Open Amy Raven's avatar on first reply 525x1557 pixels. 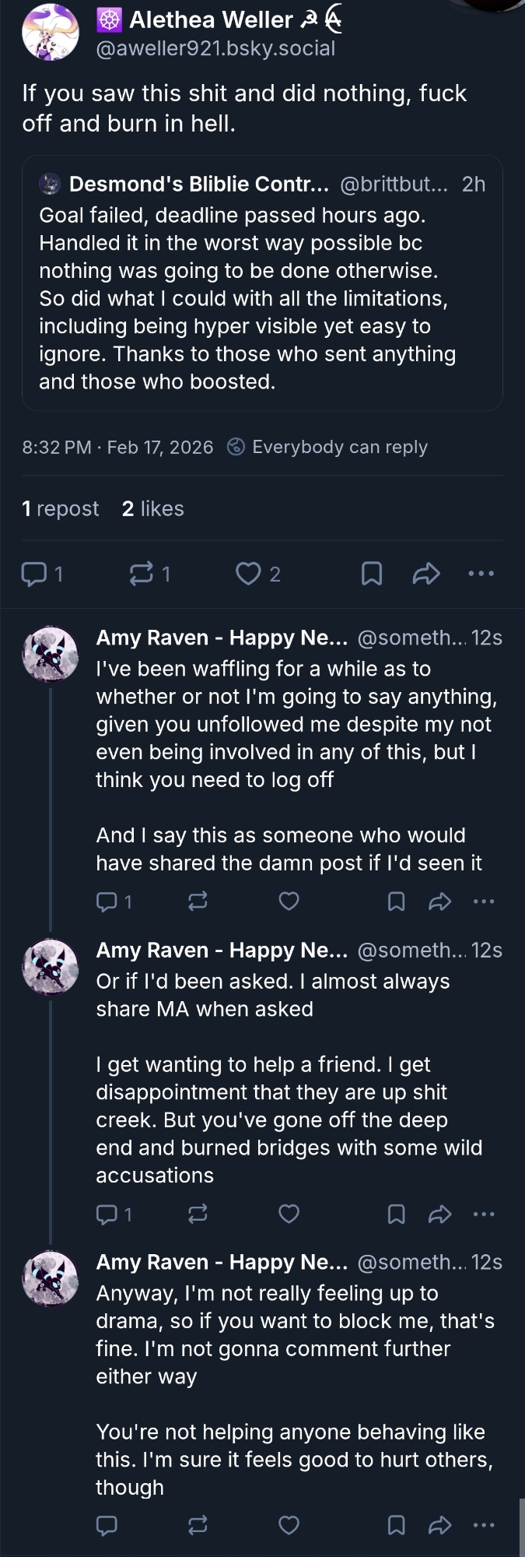tap(51, 654)
